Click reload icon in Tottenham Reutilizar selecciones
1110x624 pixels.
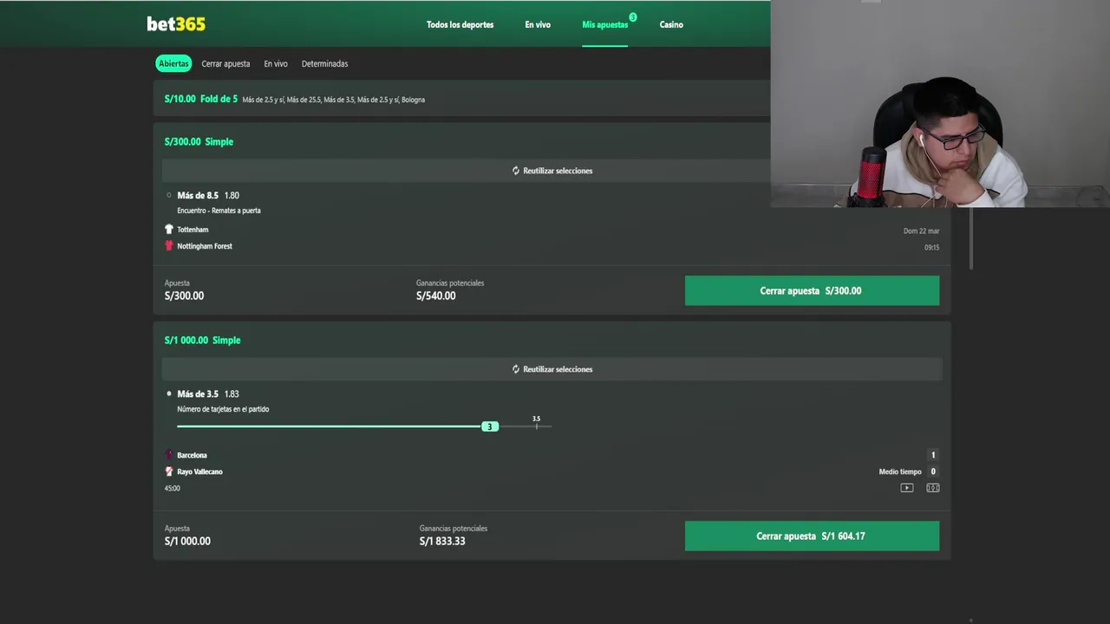tap(515, 171)
